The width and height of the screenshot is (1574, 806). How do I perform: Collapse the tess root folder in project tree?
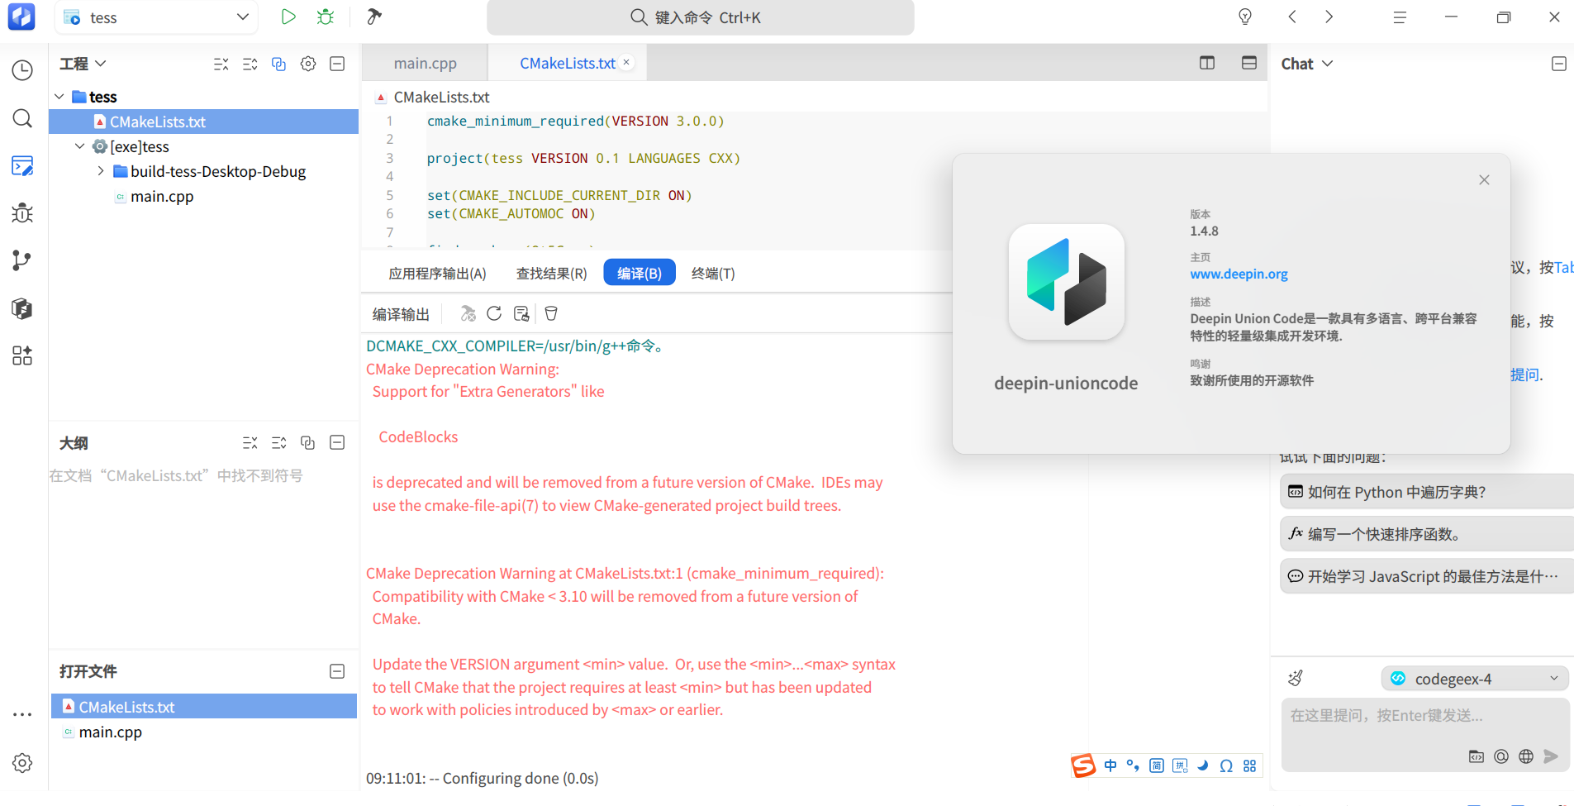[59, 97]
